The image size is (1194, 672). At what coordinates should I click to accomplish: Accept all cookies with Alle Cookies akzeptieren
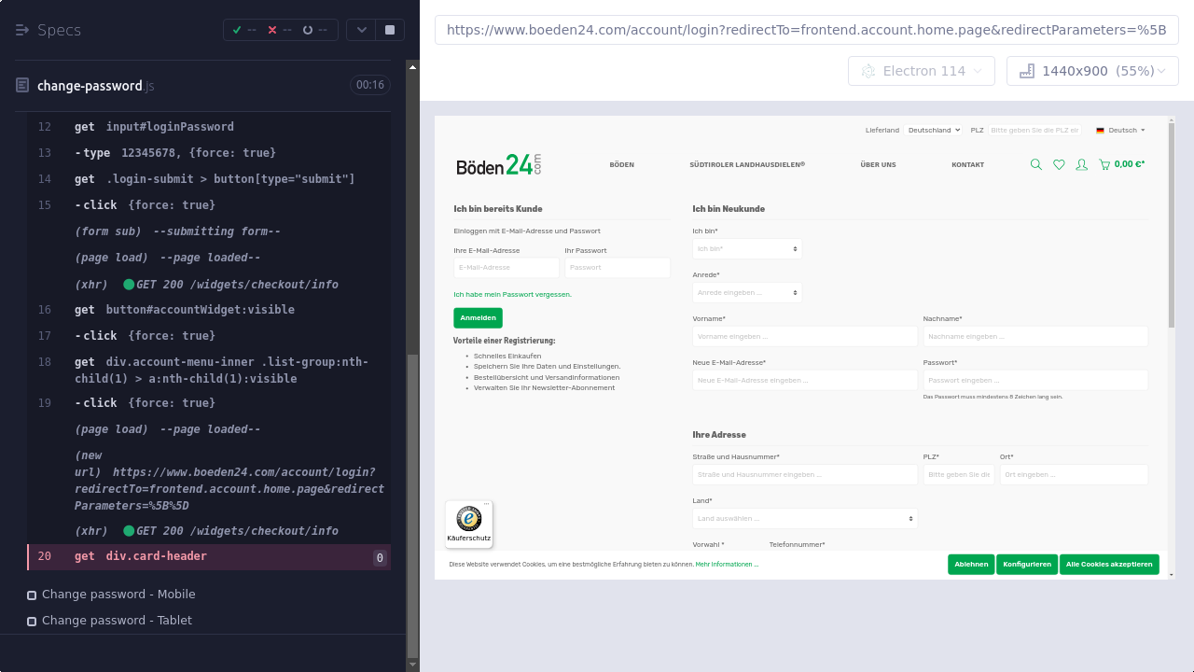[1109, 564]
